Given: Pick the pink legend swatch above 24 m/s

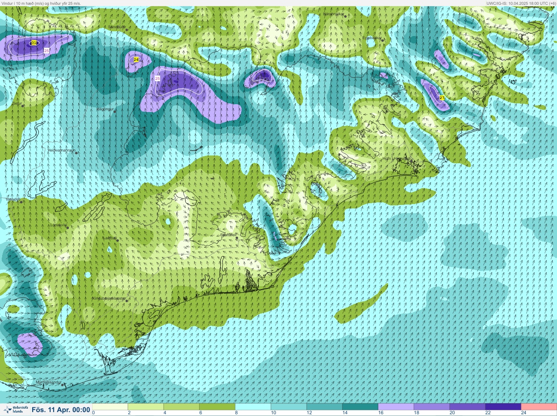Looking at the screenshot, I should (538, 407).
